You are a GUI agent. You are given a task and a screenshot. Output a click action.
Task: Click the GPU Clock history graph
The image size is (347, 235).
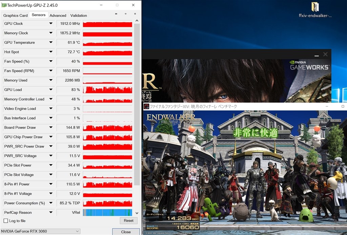[x=107, y=24]
